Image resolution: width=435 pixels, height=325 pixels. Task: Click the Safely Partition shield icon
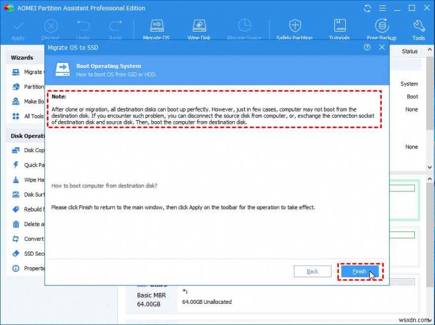[x=295, y=26]
